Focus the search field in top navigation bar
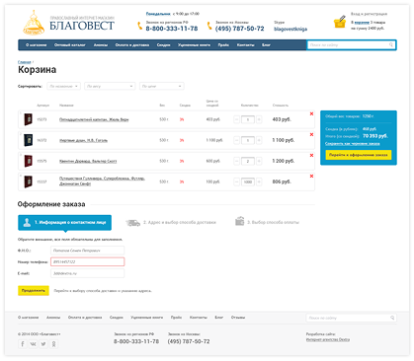This screenshot has width=414, height=361. point(348,45)
